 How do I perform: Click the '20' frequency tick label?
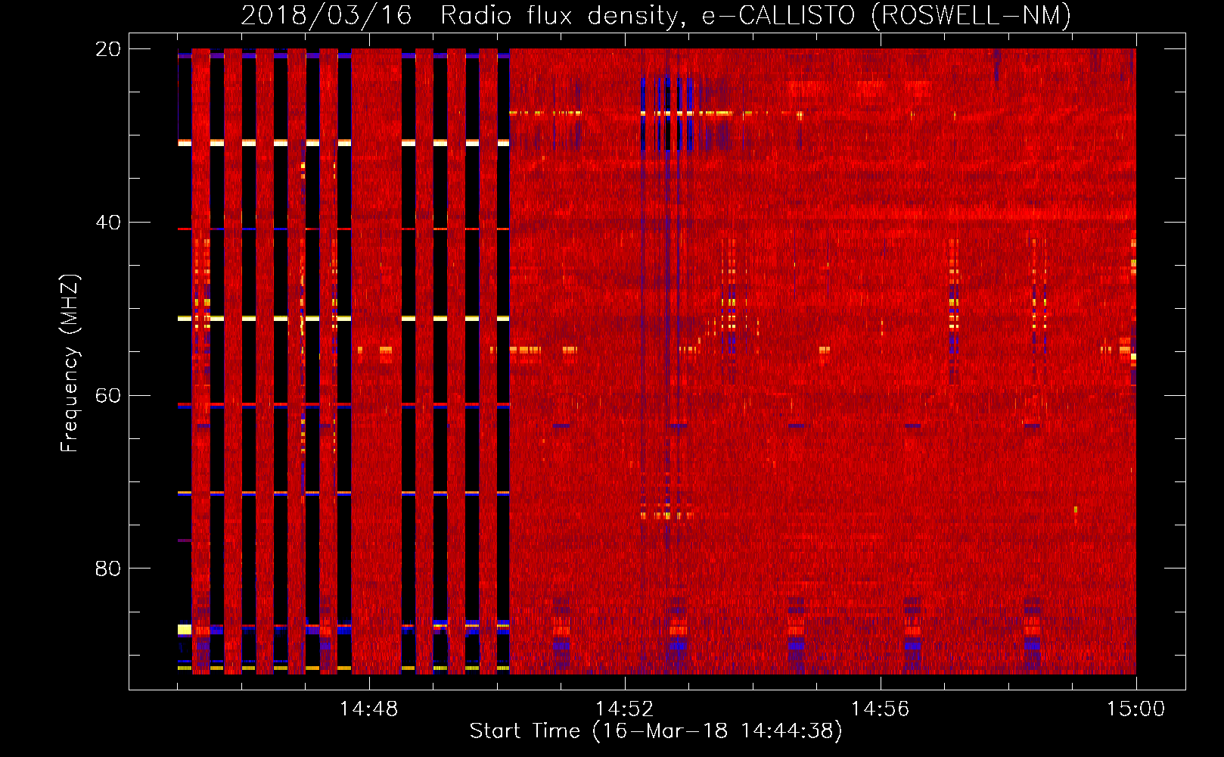click(x=108, y=49)
